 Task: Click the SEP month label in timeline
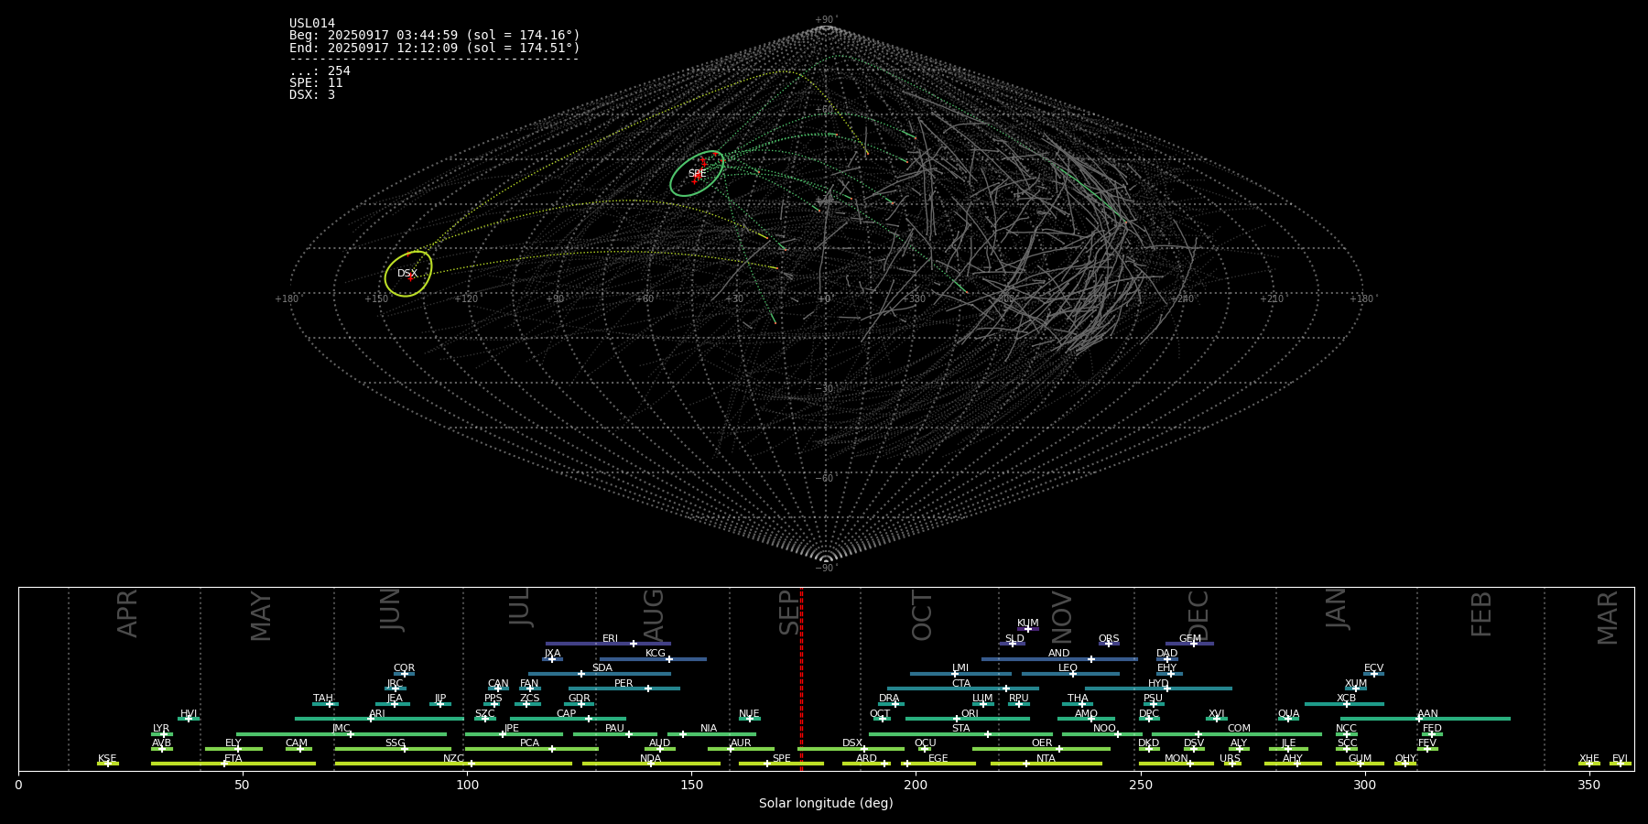(789, 613)
